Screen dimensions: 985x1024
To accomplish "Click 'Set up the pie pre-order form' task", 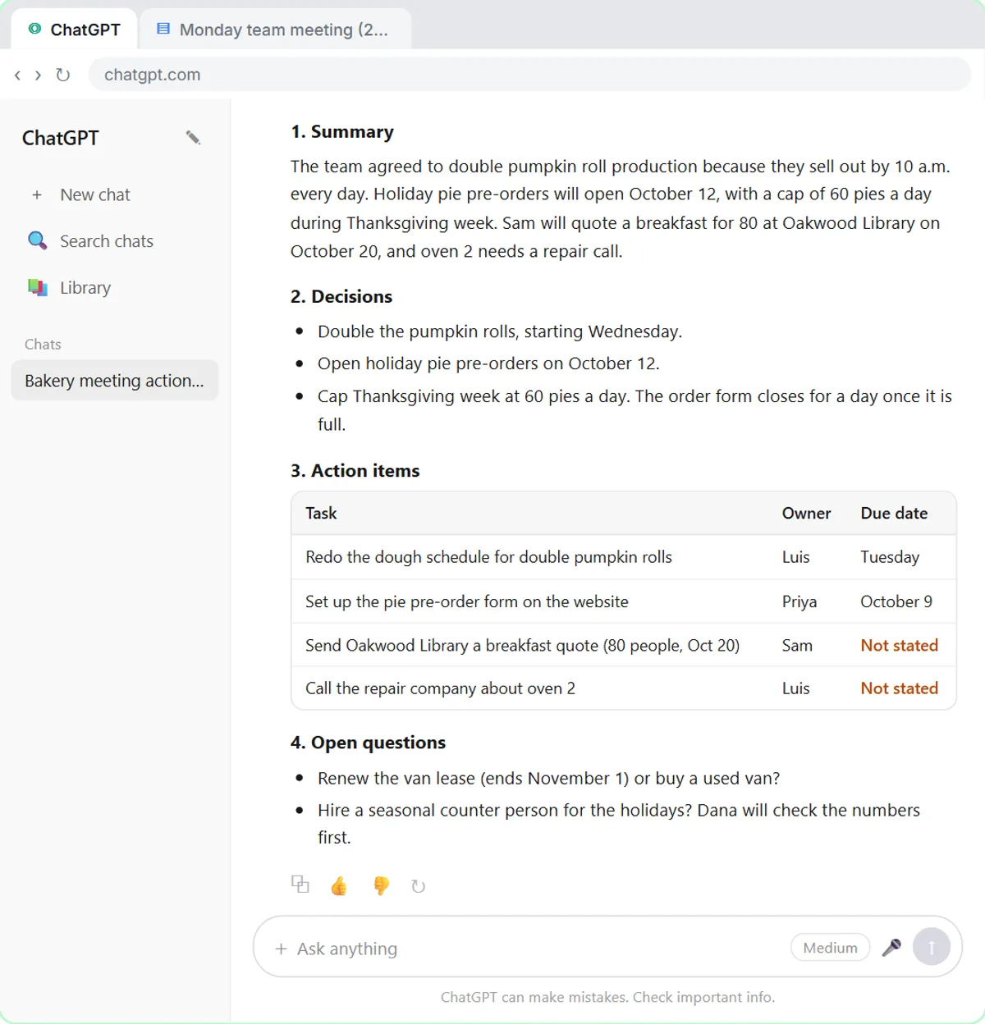I will pos(467,602).
